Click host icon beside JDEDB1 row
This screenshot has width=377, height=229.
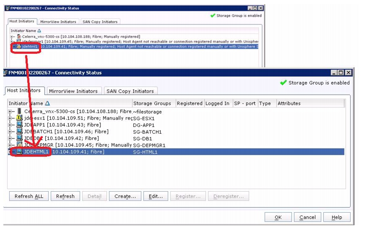pos(19,138)
